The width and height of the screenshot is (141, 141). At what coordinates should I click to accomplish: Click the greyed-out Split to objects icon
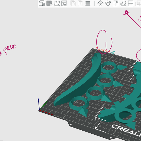[x=73, y=4]
